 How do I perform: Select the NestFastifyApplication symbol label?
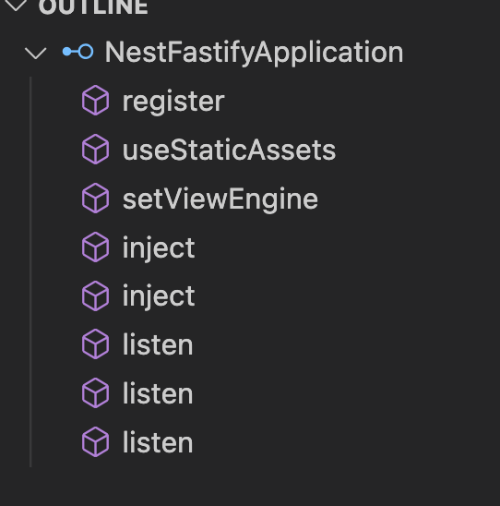[254, 53]
